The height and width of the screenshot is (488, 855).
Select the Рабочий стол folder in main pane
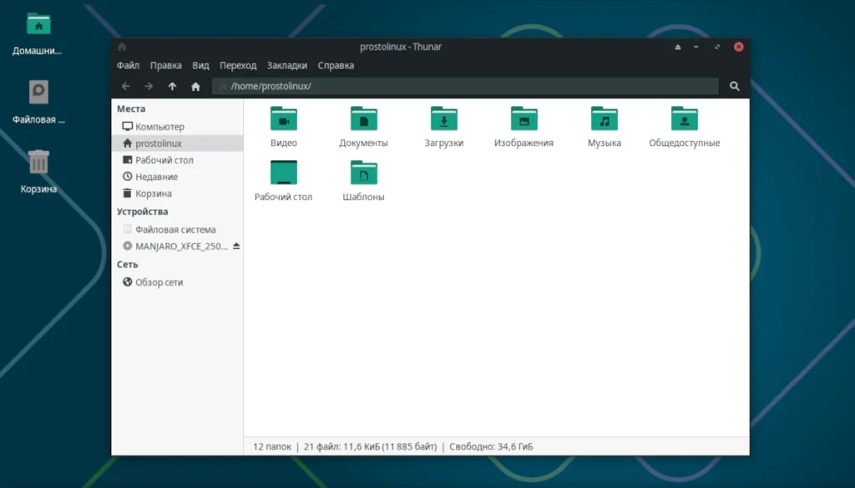pos(284,180)
